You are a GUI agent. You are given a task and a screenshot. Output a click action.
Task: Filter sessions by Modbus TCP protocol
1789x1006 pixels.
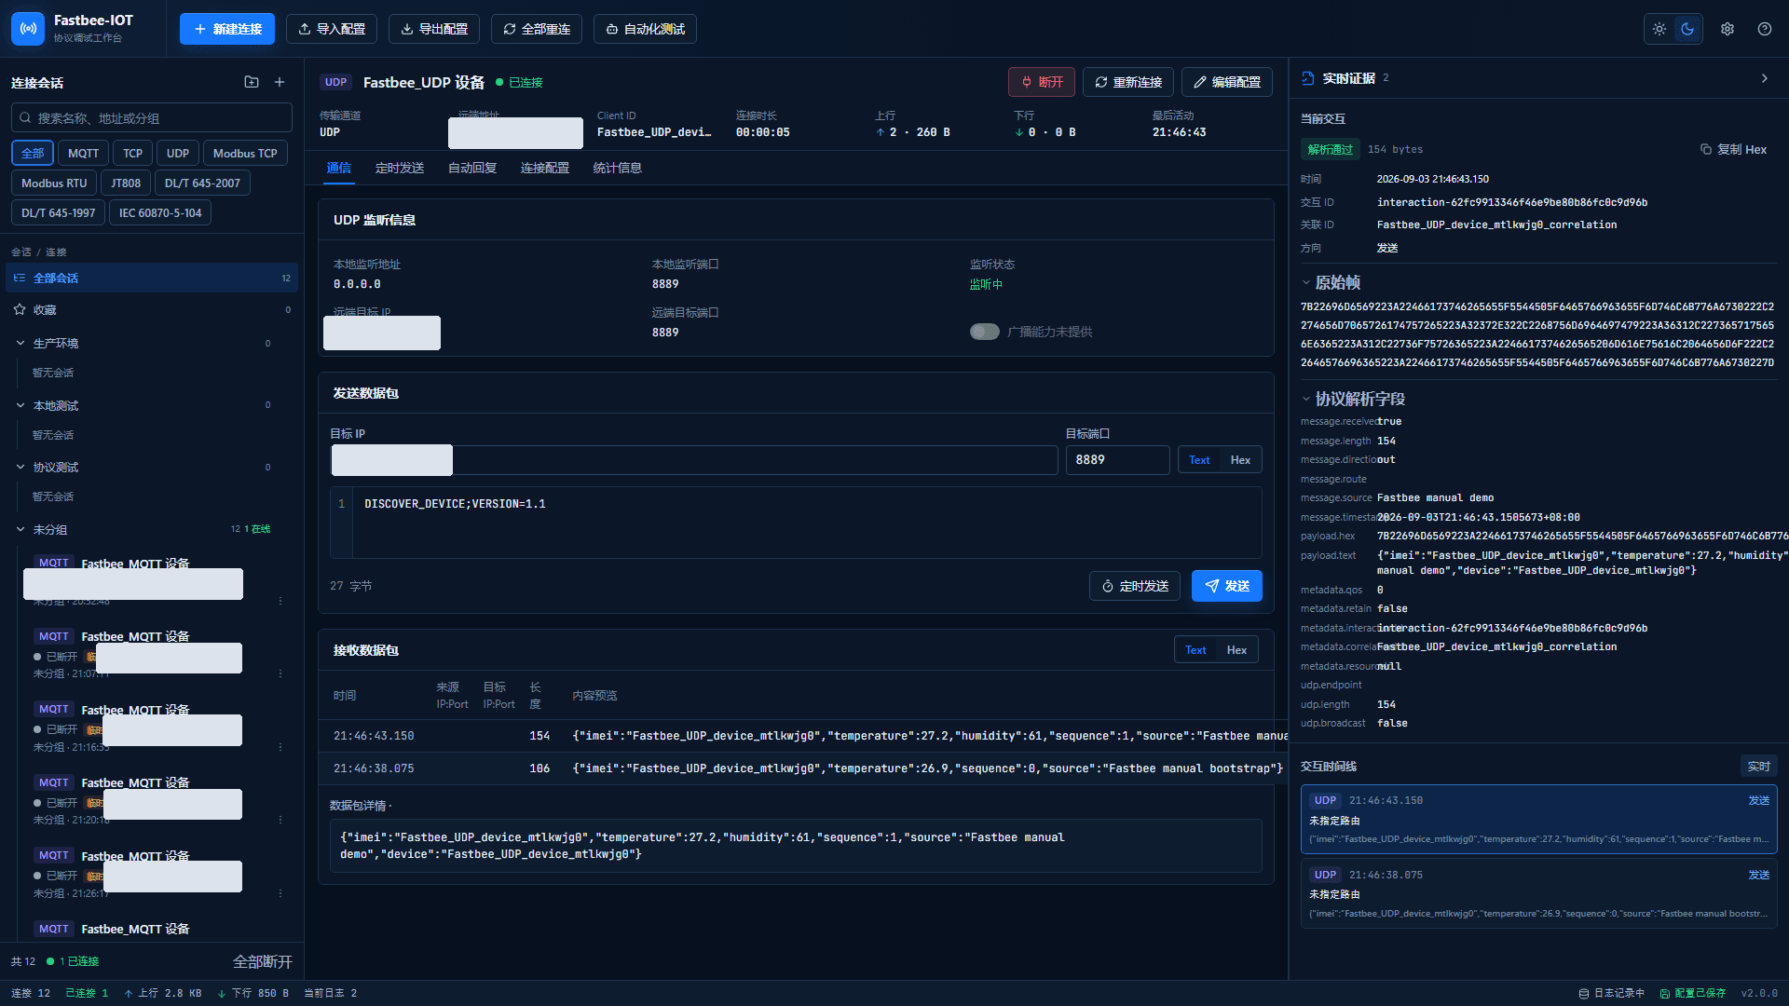coord(245,153)
